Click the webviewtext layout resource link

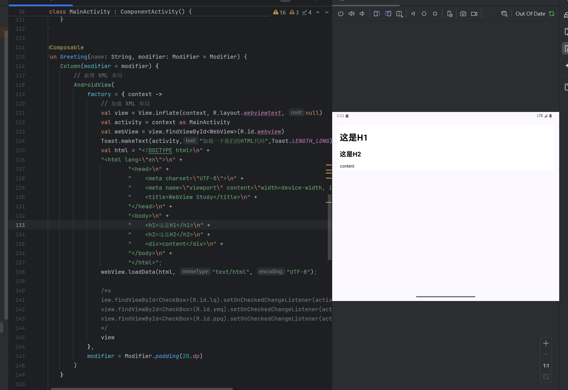pos(262,113)
